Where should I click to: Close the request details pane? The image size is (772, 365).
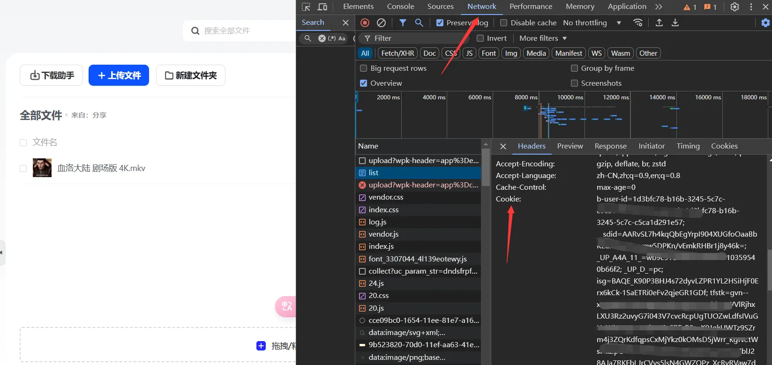pyautogui.click(x=503, y=146)
